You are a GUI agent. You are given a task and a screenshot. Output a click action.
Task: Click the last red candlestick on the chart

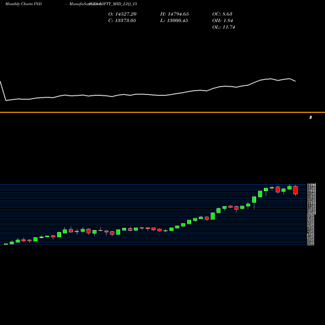click(295, 190)
